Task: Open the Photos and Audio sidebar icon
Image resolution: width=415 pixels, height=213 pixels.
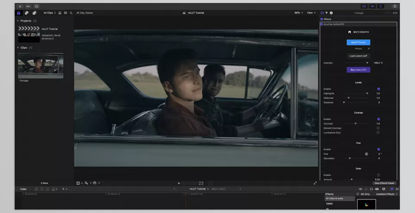Action: tap(26, 13)
